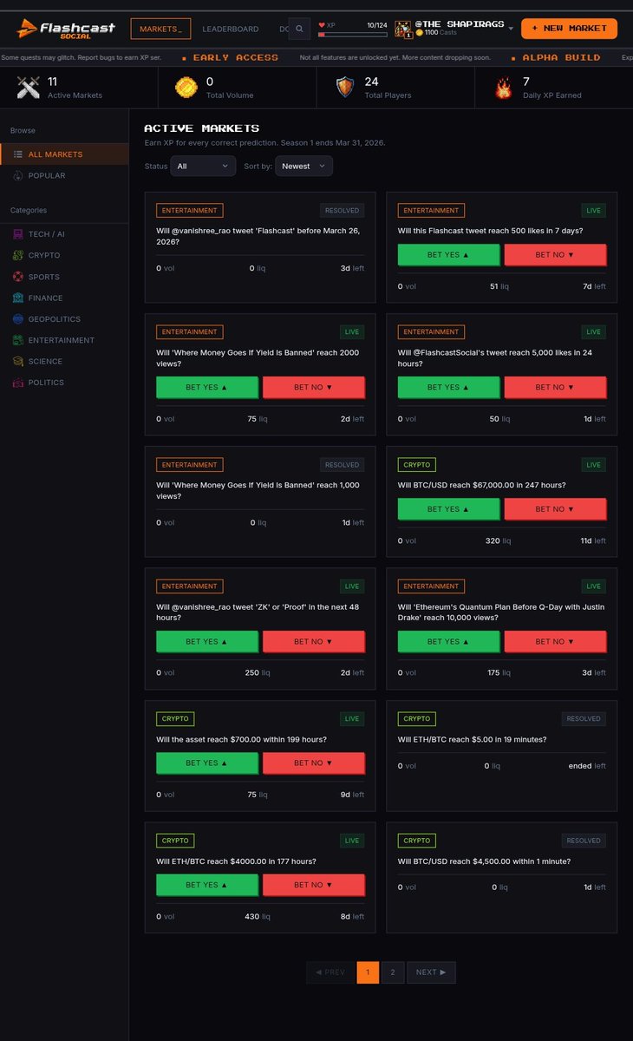
Task: Click Resolved badge on ETH/BTC $5.00 card
Action: point(584,719)
